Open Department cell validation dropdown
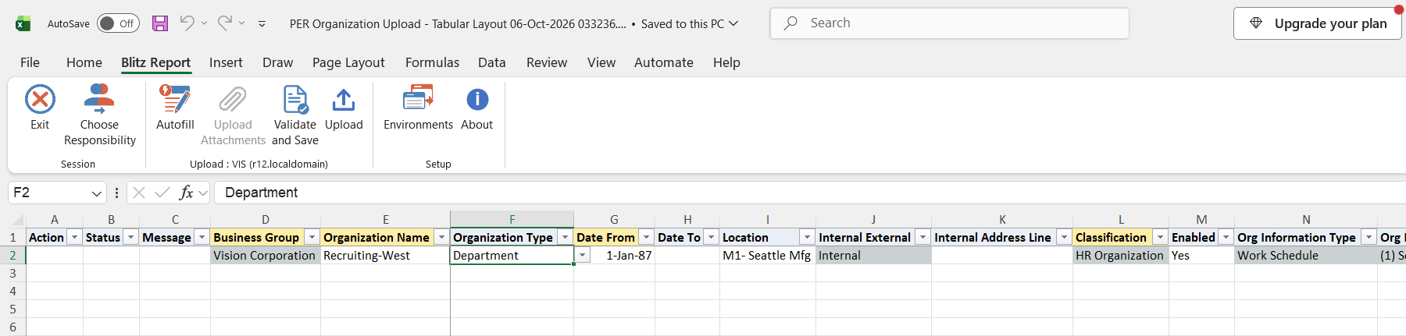1406x336 pixels. point(583,256)
